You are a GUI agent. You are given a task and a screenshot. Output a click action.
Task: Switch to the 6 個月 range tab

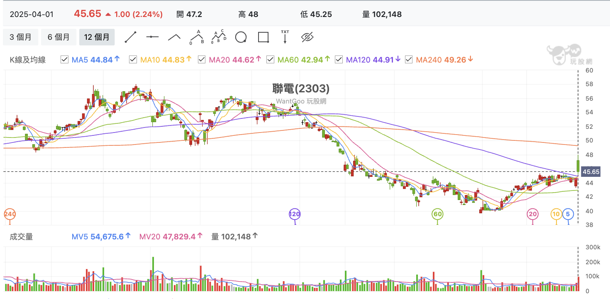tap(59, 37)
